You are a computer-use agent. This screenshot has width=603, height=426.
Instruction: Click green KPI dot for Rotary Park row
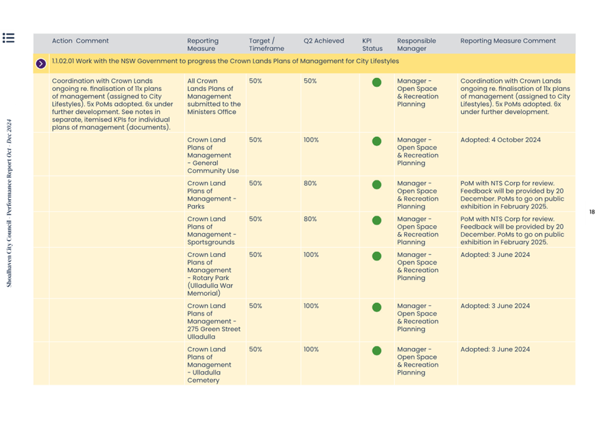376,256
